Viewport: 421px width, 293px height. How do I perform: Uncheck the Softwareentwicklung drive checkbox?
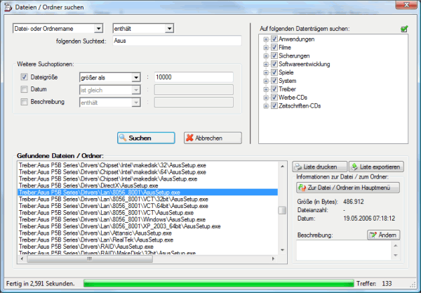pos(274,64)
